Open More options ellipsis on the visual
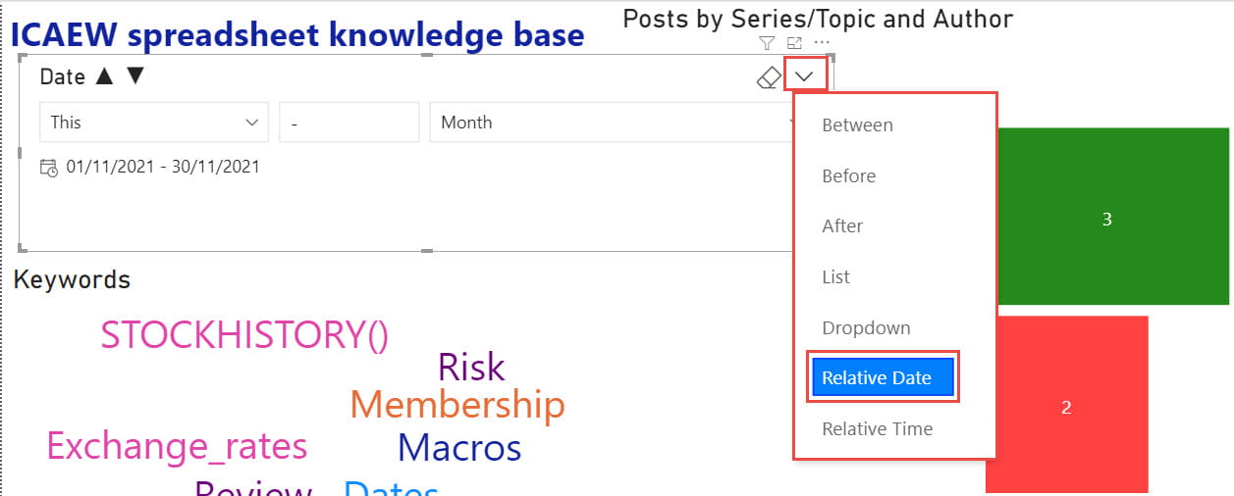The image size is (1234, 496). tap(823, 42)
